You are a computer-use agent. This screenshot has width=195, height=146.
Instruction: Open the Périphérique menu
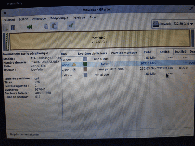coord(59,18)
